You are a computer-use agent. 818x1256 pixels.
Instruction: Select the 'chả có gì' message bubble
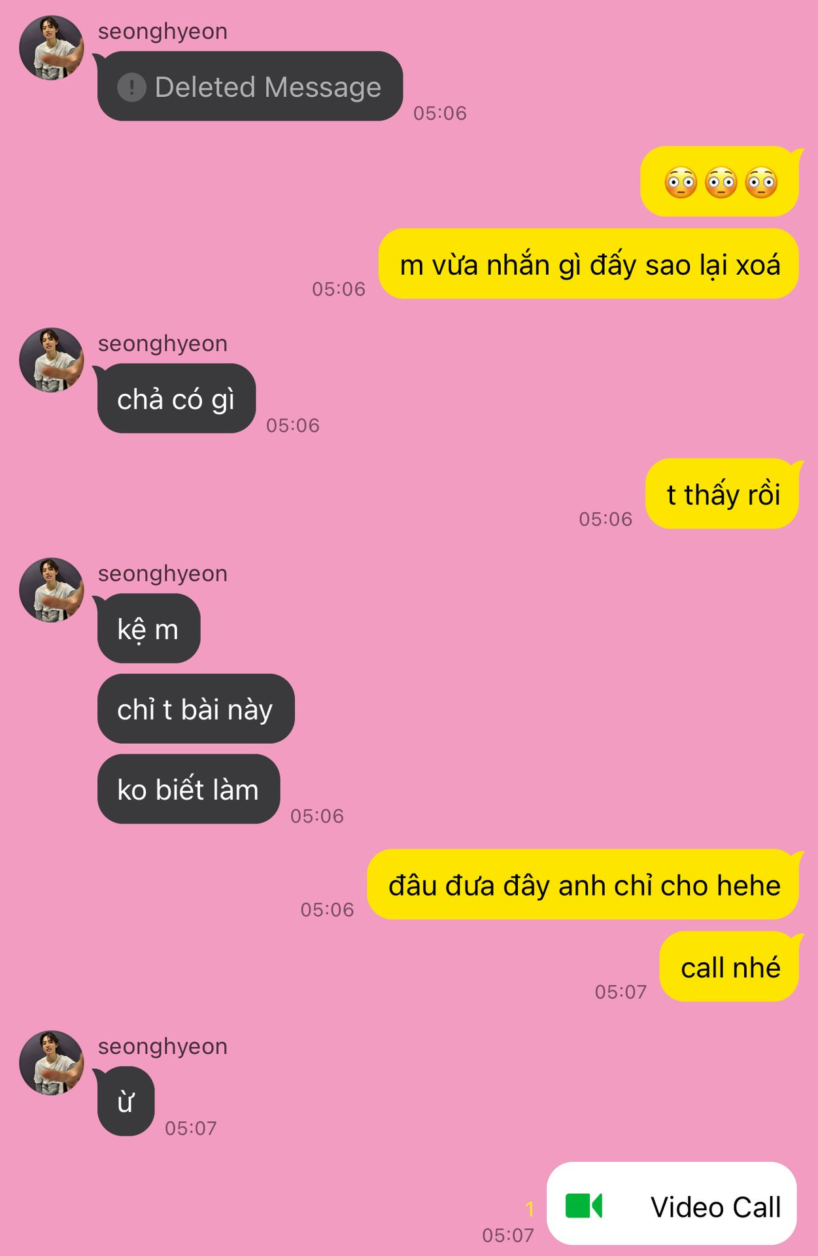click(177, 398)
